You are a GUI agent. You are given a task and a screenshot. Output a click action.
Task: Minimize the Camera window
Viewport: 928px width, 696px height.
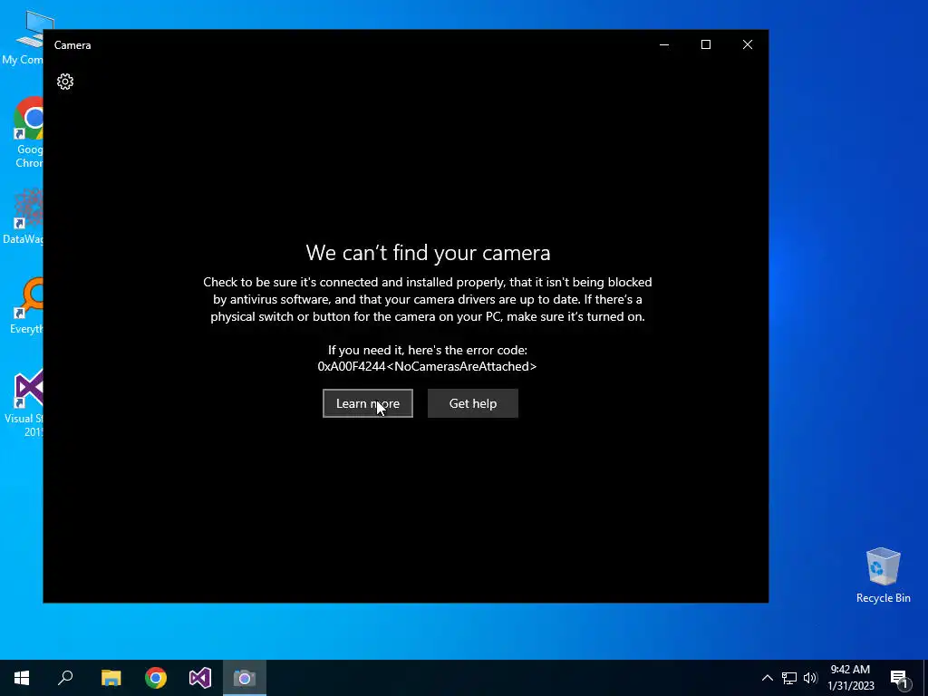(x=664, y=45)
